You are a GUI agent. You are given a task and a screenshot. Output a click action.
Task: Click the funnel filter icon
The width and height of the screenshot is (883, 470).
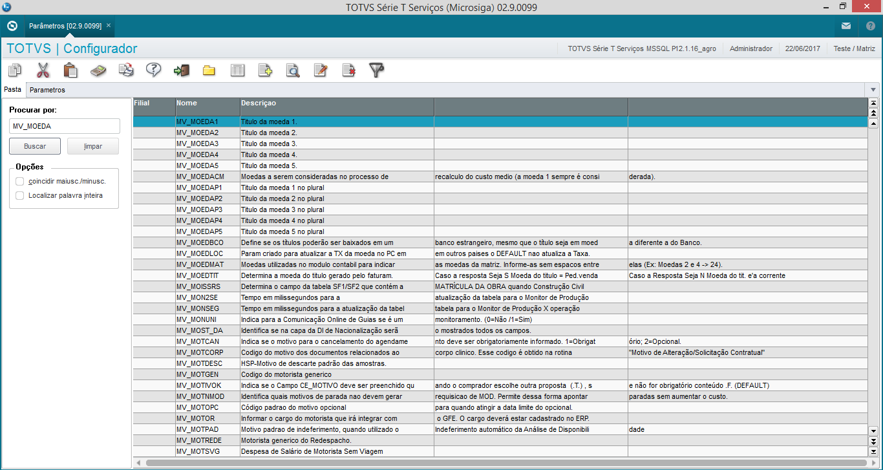coord(377,70)
